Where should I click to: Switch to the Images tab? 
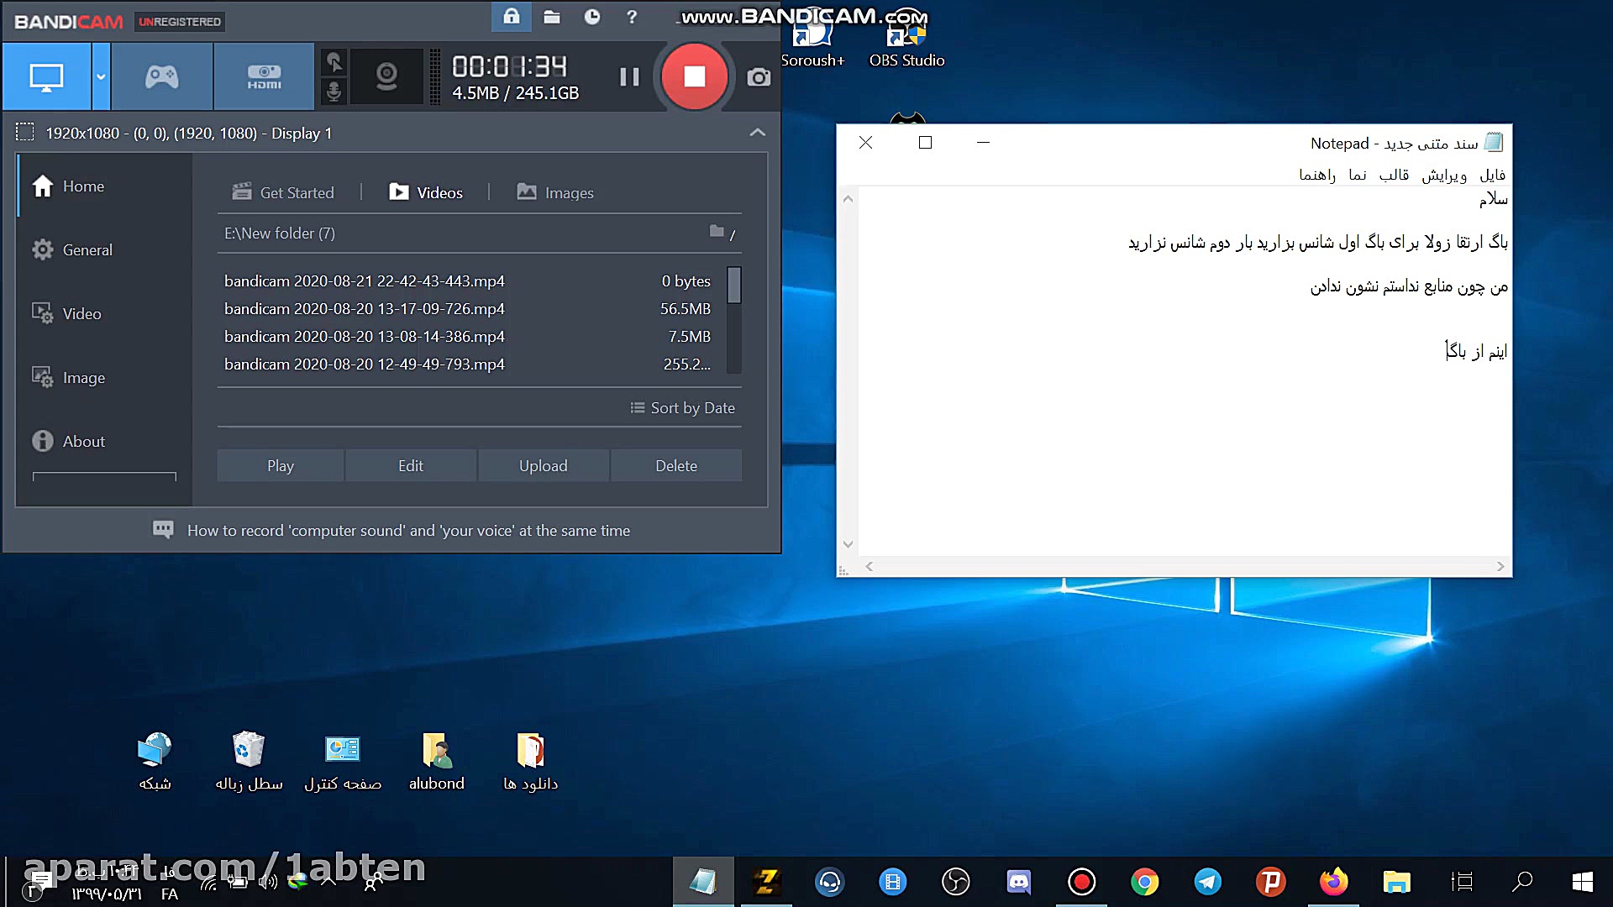pyautogui.click(x=555, y=193)
